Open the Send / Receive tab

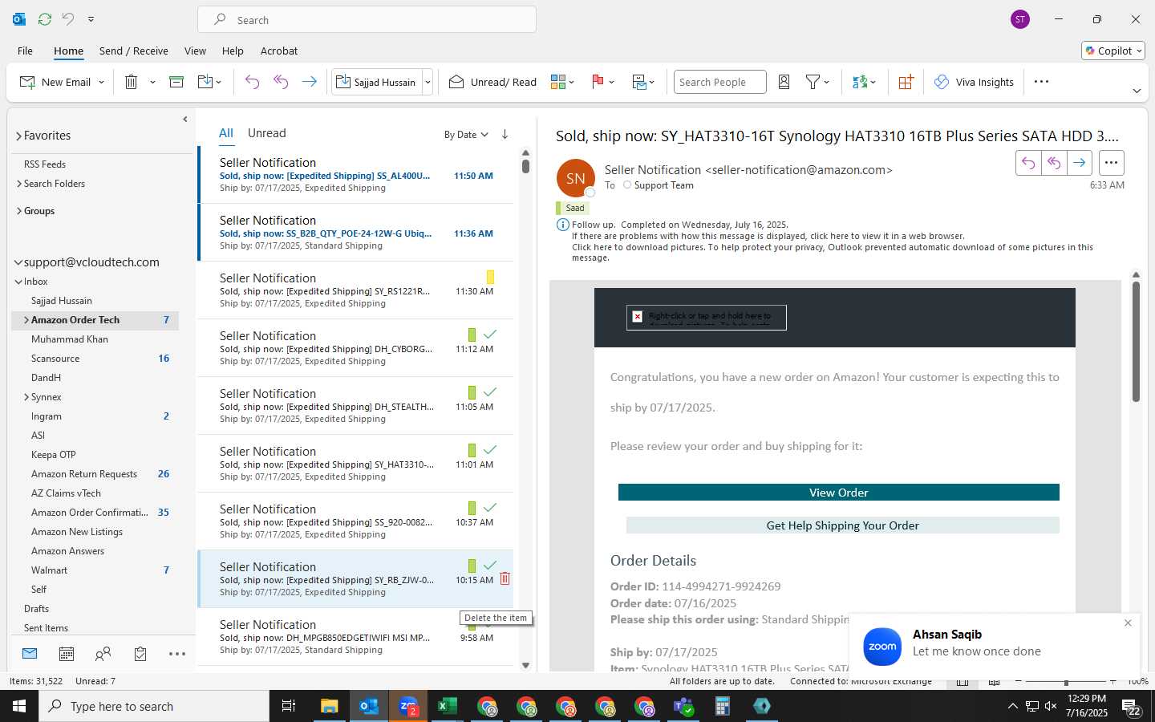(134, 51)
